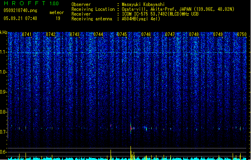This screenshot has height=160, width=251.
Task: Click the Ogata-vill. Akita-Pref. JAPAN location text
Action: [178, 9]
